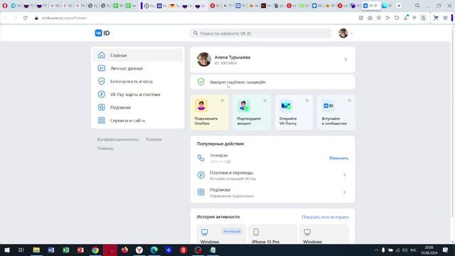Reload the page with the refresh icon

coord(26,18)
